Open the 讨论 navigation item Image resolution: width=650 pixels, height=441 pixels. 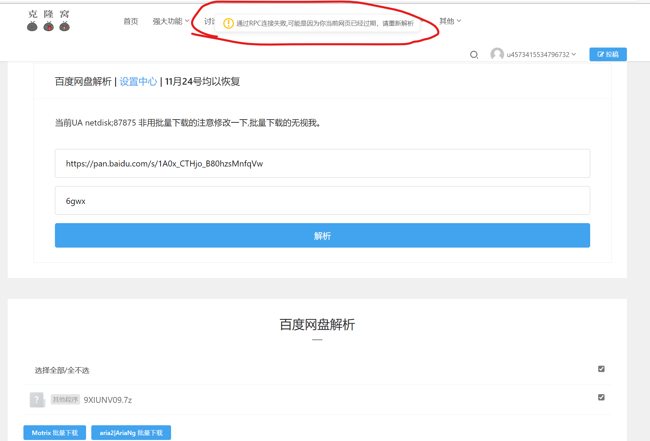209,21
